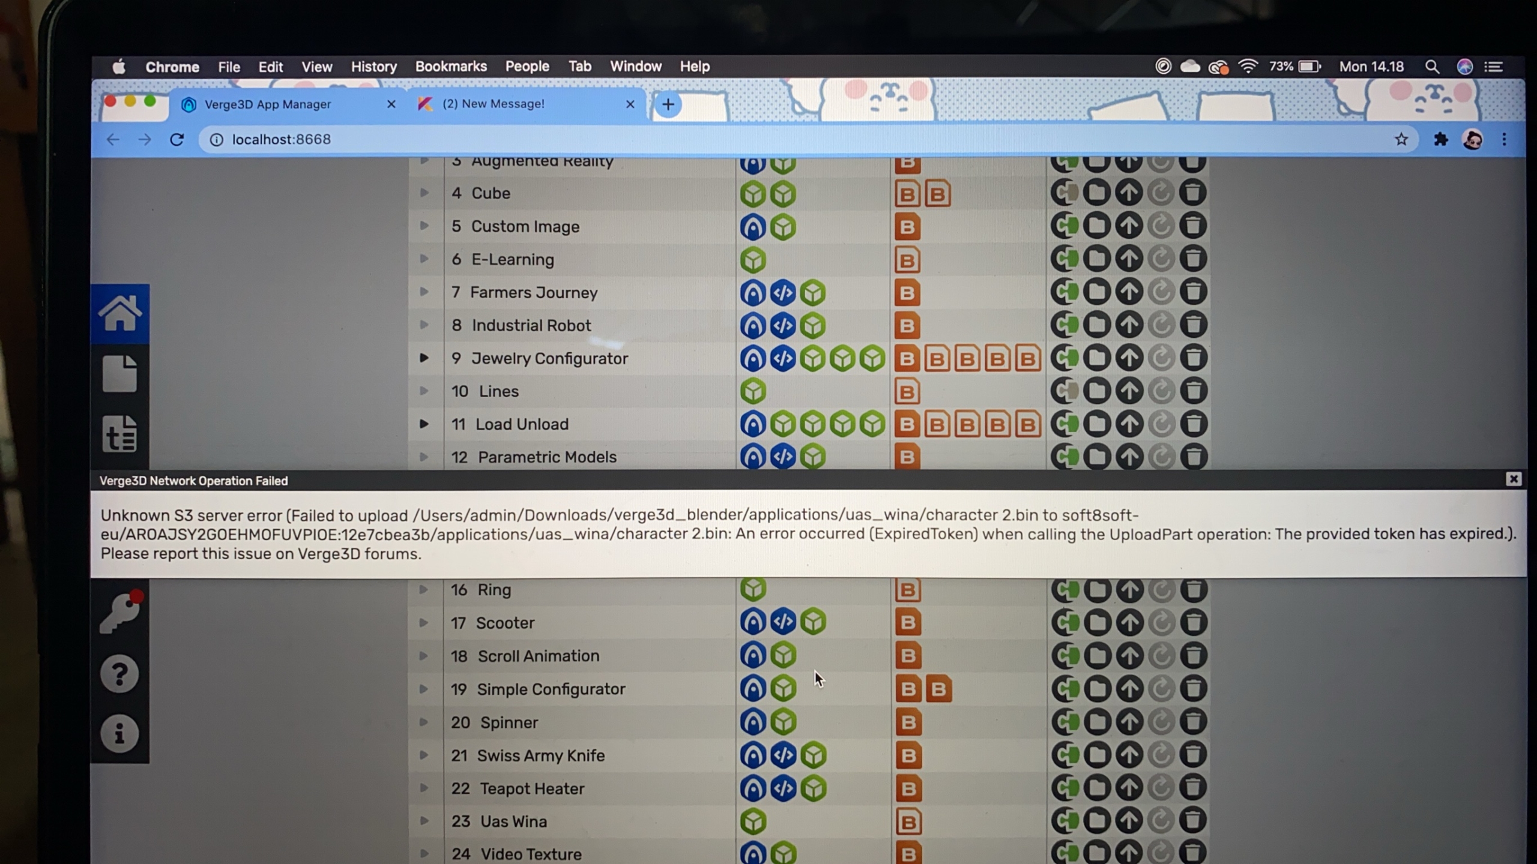Close the network error dialog
Viewport: 1537px width, 864px height.
[x=1514, y=479]
